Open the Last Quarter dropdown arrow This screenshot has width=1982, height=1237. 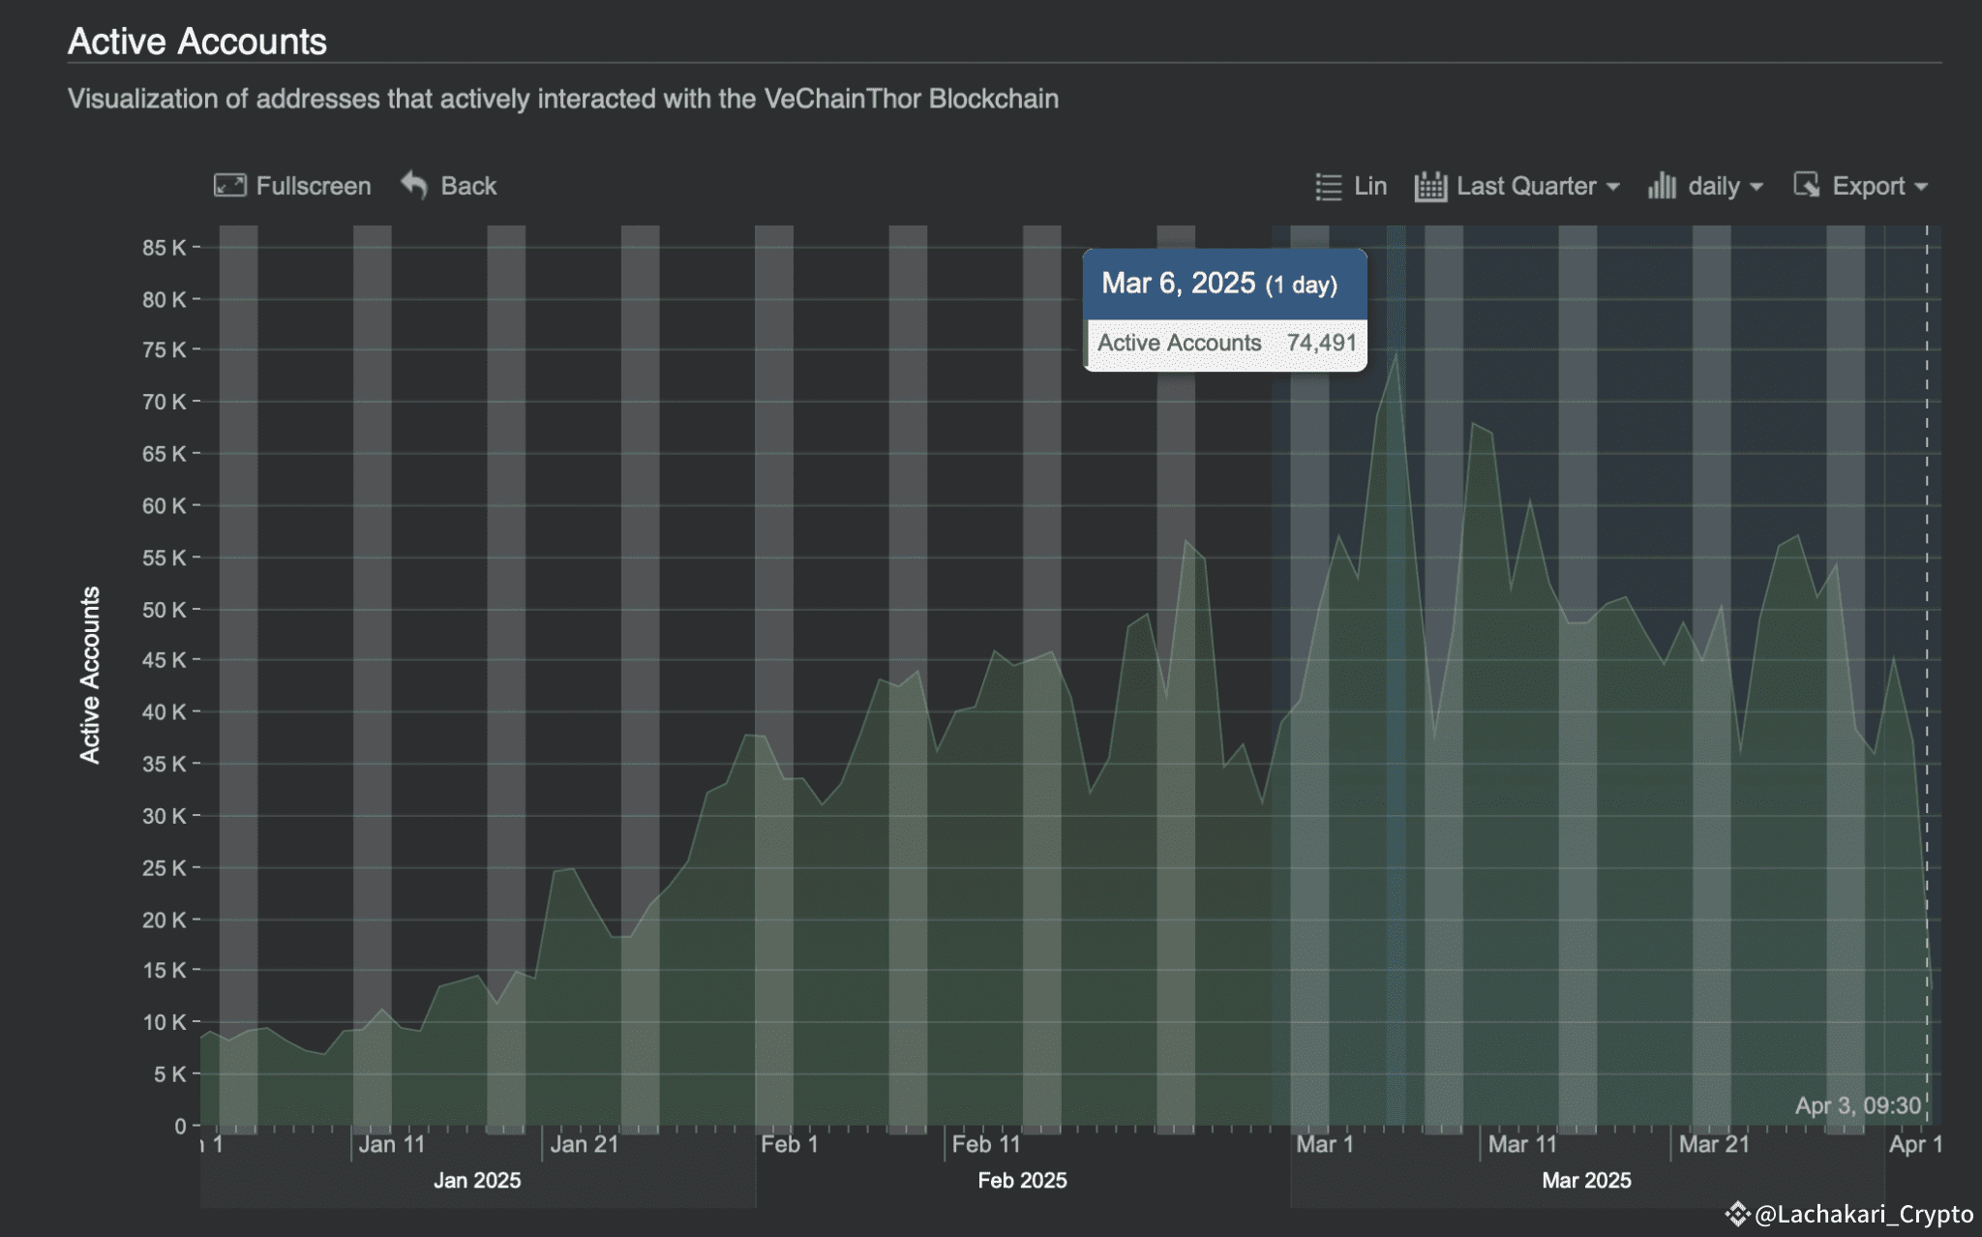[1612, 187]
